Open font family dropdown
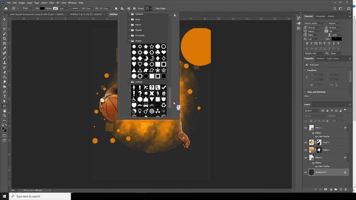Image resolution: width=356 pixels, height=200 pixels. 314,23
